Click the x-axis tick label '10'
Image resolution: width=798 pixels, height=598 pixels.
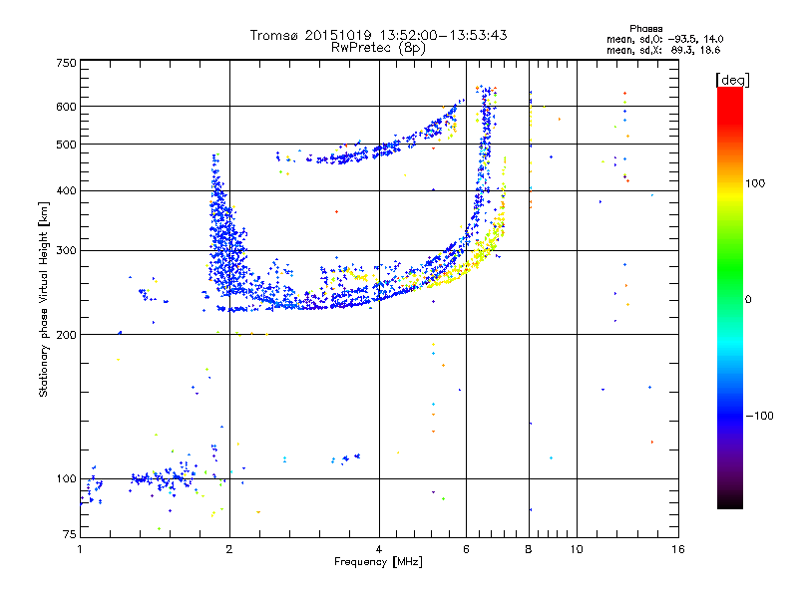[x=577, y=549]
